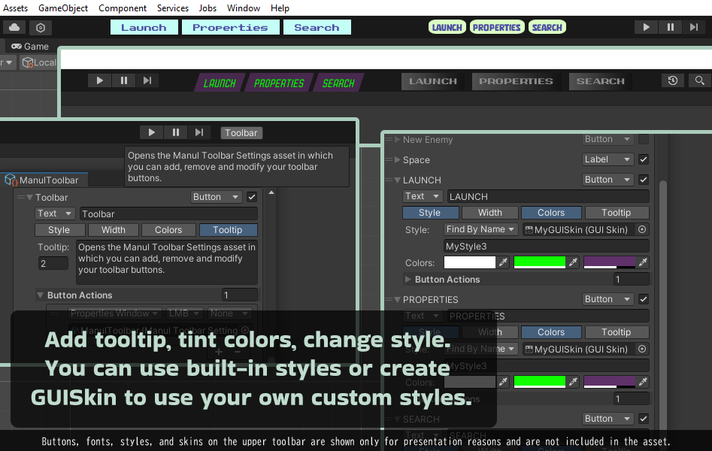Uncheck the Space row checkbox
This screenshot has width=712, height=451.
click(643, 159)
